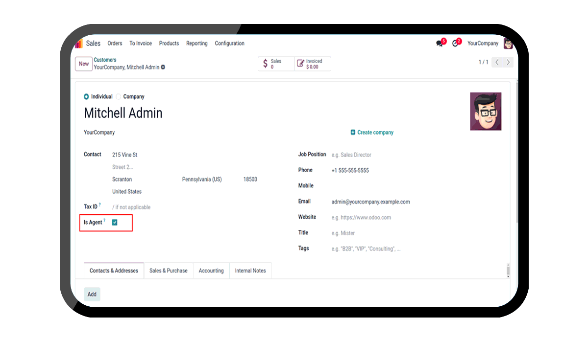
Task: Click the Mitchell Admin name field
Action: pos(123,113)
